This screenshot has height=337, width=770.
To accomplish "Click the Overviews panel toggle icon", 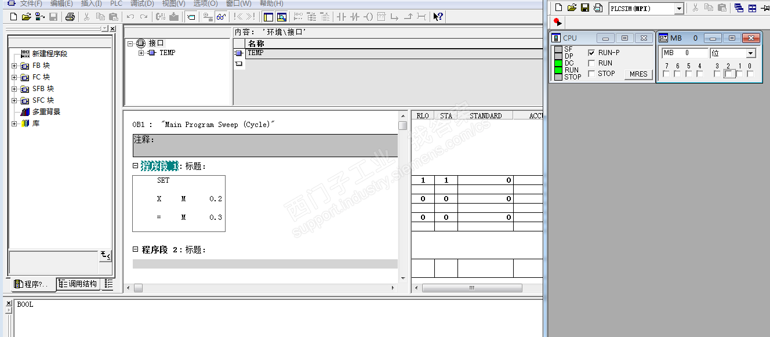I will click(x=268, y=17).
